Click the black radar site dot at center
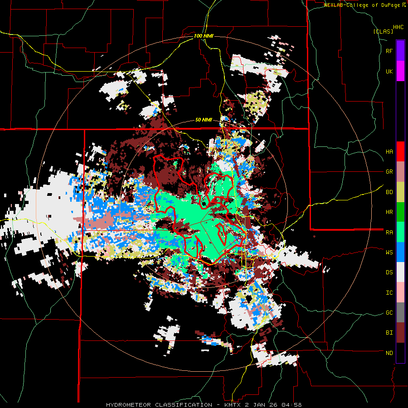 click(204, 204)
